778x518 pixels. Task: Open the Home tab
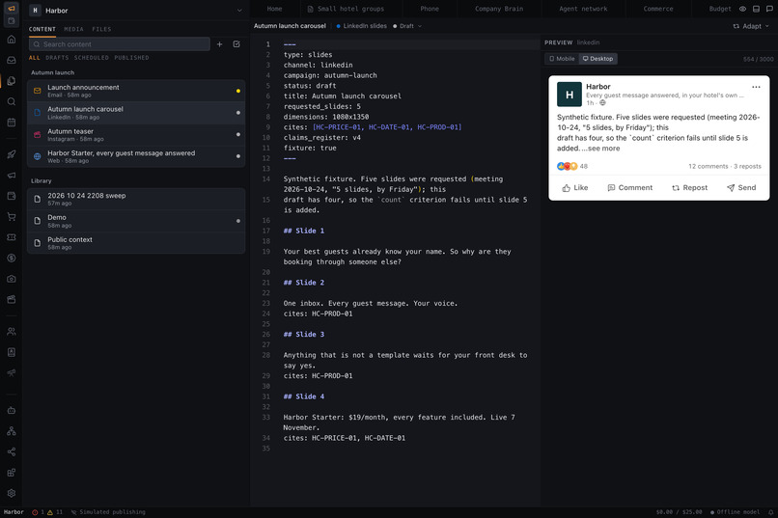click(274, 9)
